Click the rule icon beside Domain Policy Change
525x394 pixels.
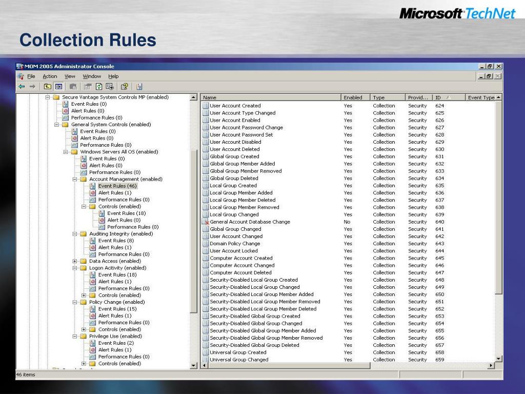point(206,244)
